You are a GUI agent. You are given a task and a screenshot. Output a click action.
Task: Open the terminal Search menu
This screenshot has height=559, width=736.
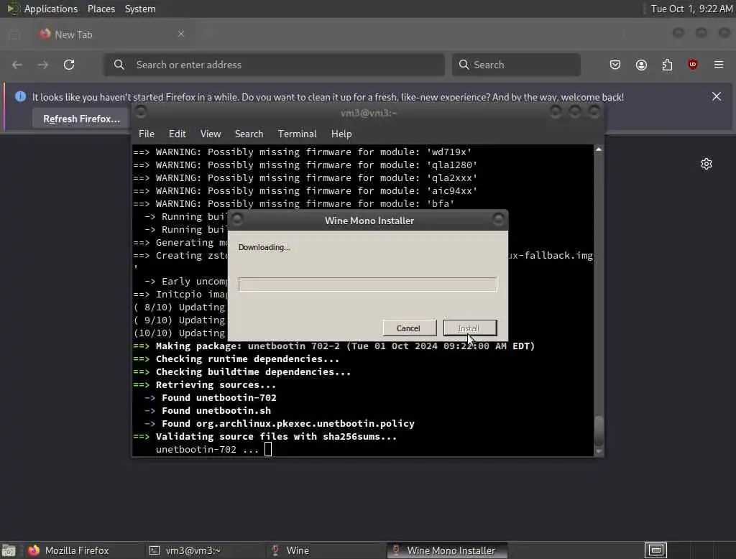point(249,134)
